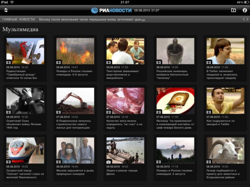Open helicopter fires eyewitness video
The height and width of the screenshot is (187, 250).
point(175,150)
